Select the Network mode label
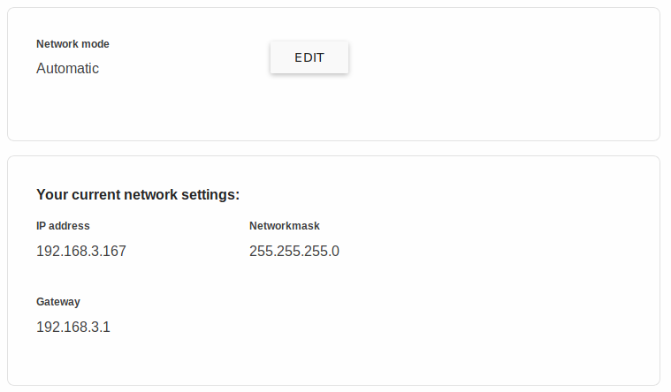The width and height of the screenshot is (671, 392). pos(72,44)
